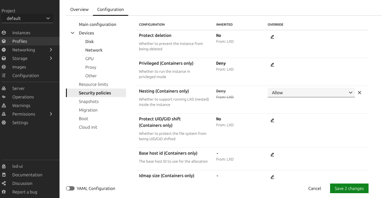Switch to the Overview tab
Screen dimensions: 382x198
coord(79,9)
